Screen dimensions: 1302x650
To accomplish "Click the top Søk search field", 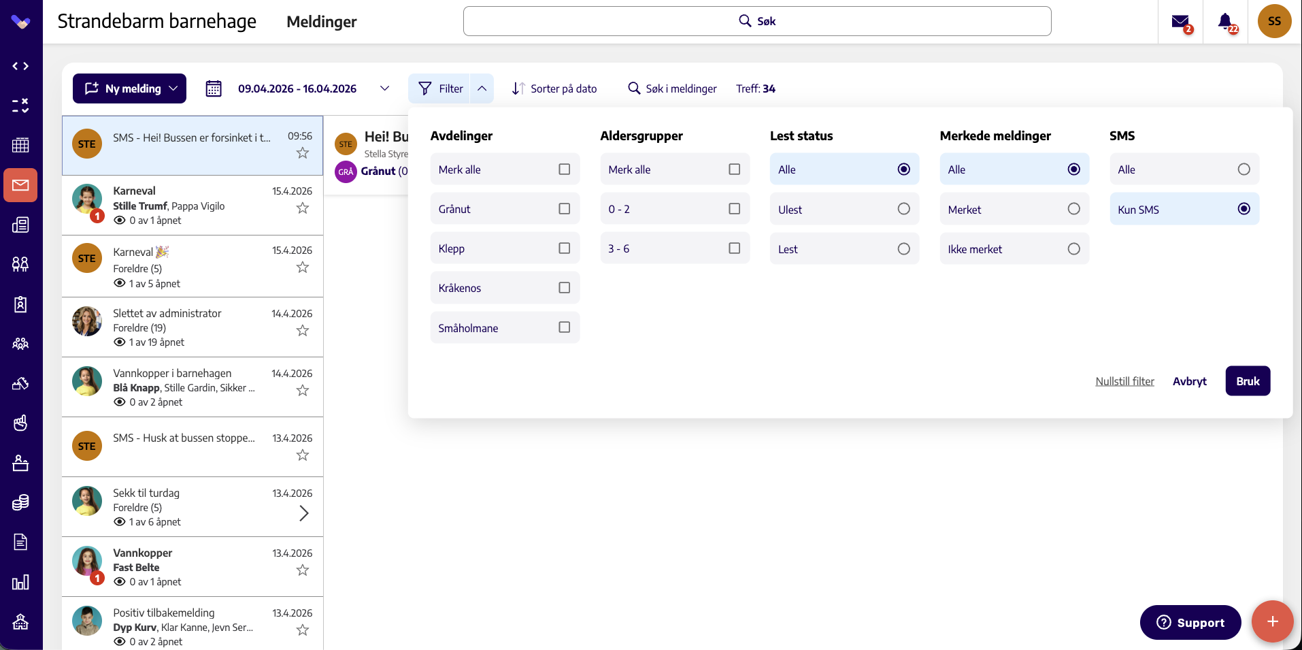I will [x=757, y=21].
